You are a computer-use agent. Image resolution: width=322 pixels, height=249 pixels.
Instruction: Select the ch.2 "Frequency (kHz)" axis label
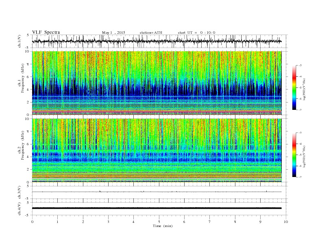(x=23, y=145)
